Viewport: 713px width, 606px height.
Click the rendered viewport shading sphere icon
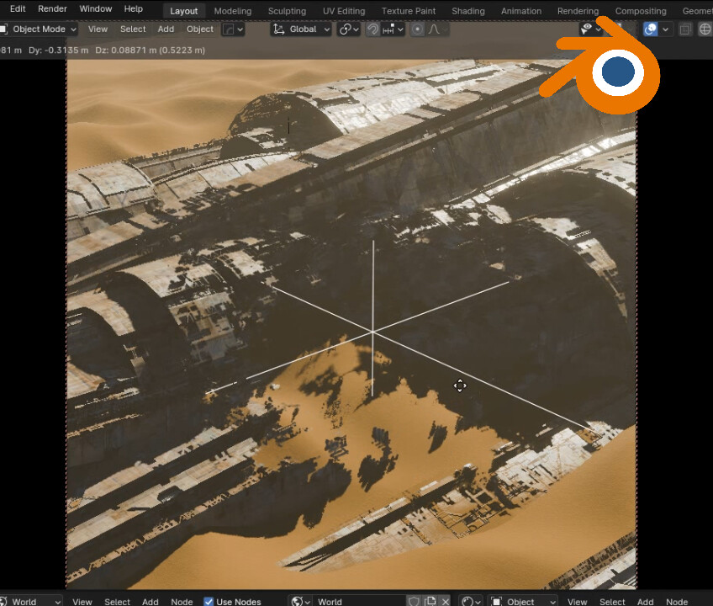tap(652, 29)
